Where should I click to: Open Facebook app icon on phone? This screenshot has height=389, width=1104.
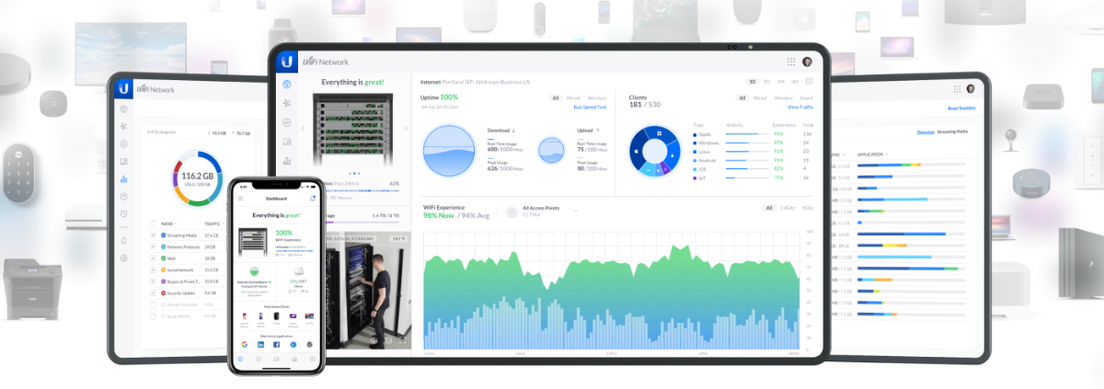coord(278,344)
